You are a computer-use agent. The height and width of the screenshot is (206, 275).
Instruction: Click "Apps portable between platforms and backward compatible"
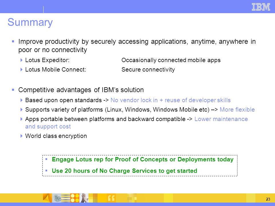(x=105, y=119)
